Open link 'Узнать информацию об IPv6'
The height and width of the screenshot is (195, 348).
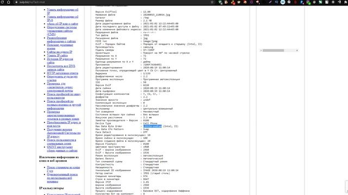point(63,18)
